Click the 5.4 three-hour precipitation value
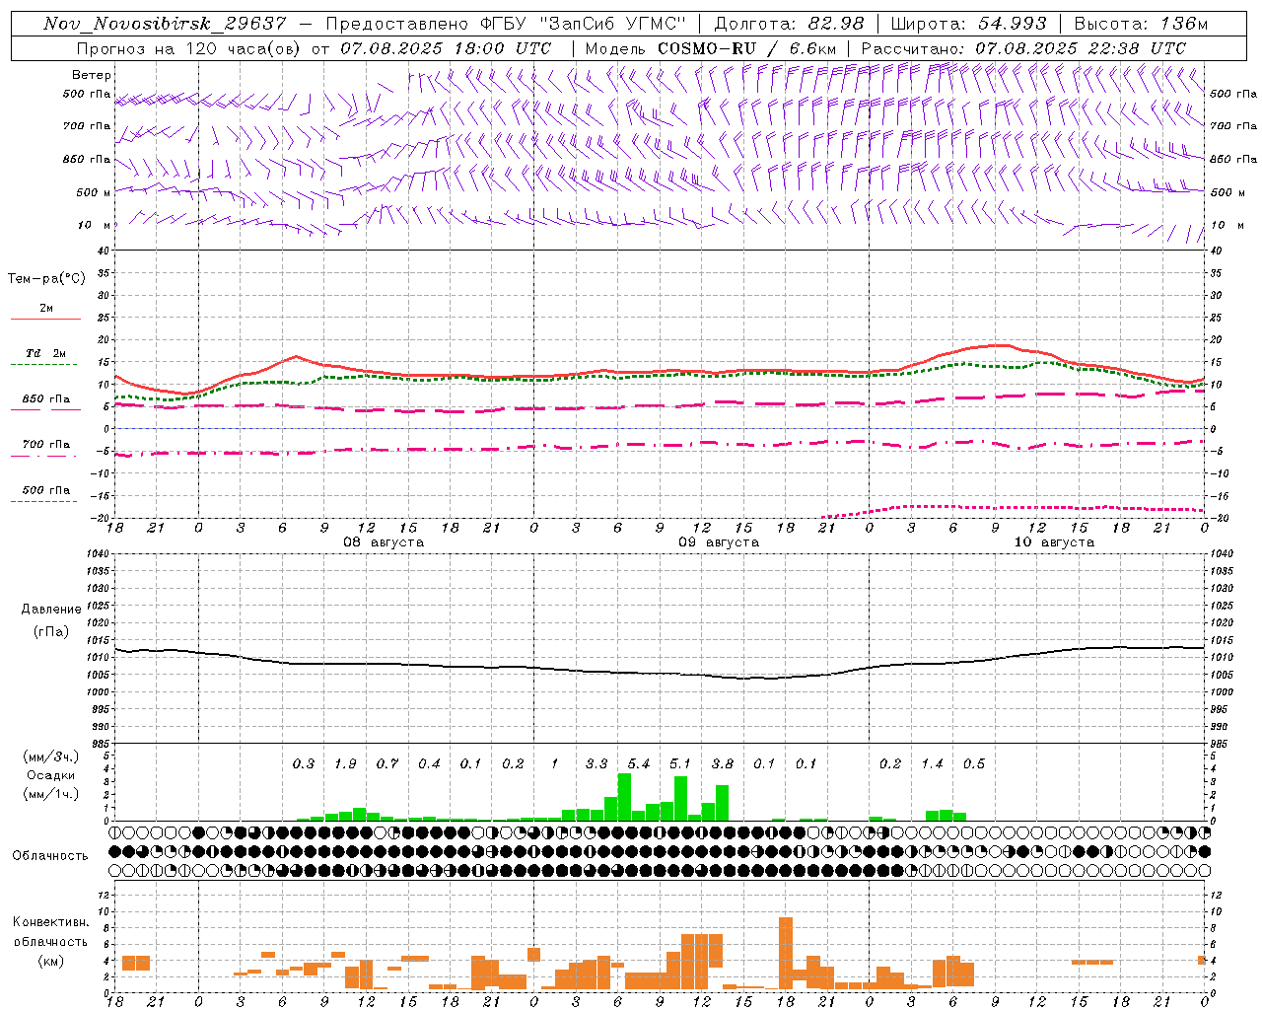Screen dimensions: 1262x1010 [639, 763]
